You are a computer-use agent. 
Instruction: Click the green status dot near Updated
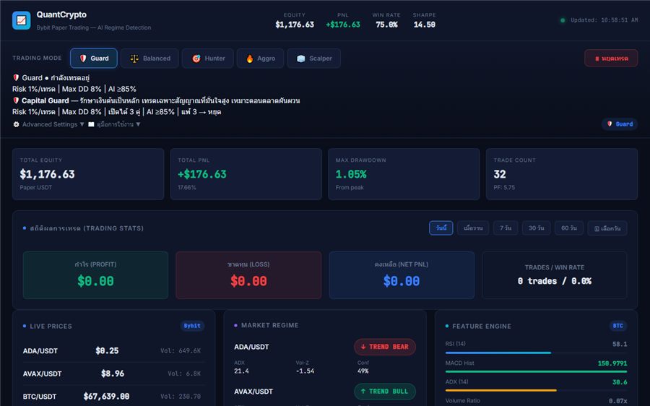point(563,20)
